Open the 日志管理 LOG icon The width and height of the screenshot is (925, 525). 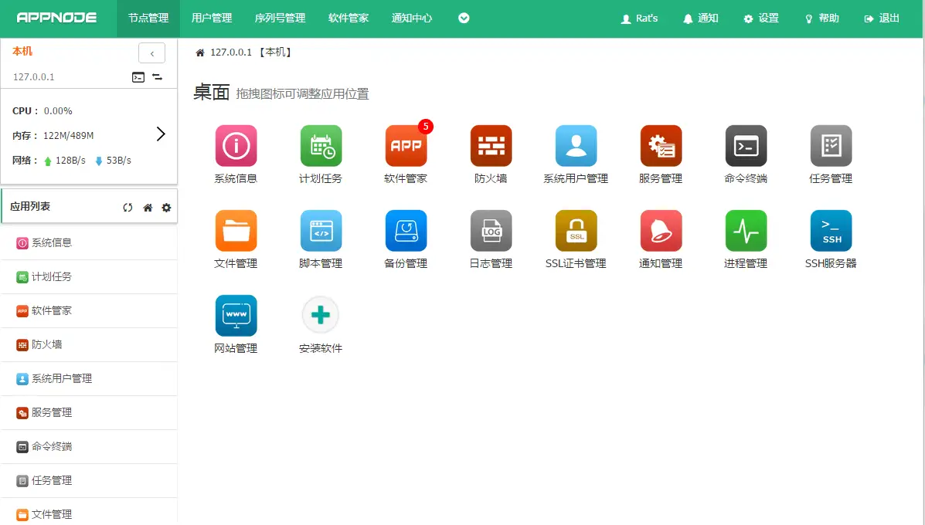tap(491, 231)
